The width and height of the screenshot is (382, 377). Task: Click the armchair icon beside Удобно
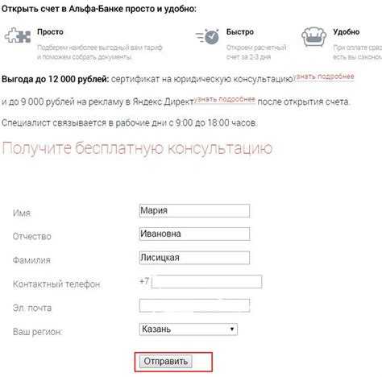click(x=313, y=37)
